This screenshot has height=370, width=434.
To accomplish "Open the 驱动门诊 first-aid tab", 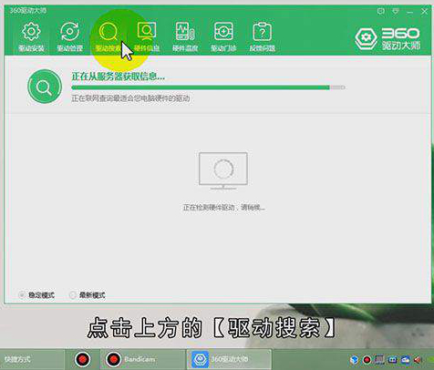I will coord(223,36).
